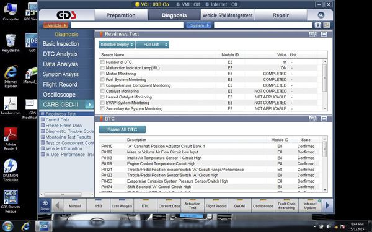Switch to the Diagnosis tab
This screenshot has width=372, height=232.
(x=174, y=15)
